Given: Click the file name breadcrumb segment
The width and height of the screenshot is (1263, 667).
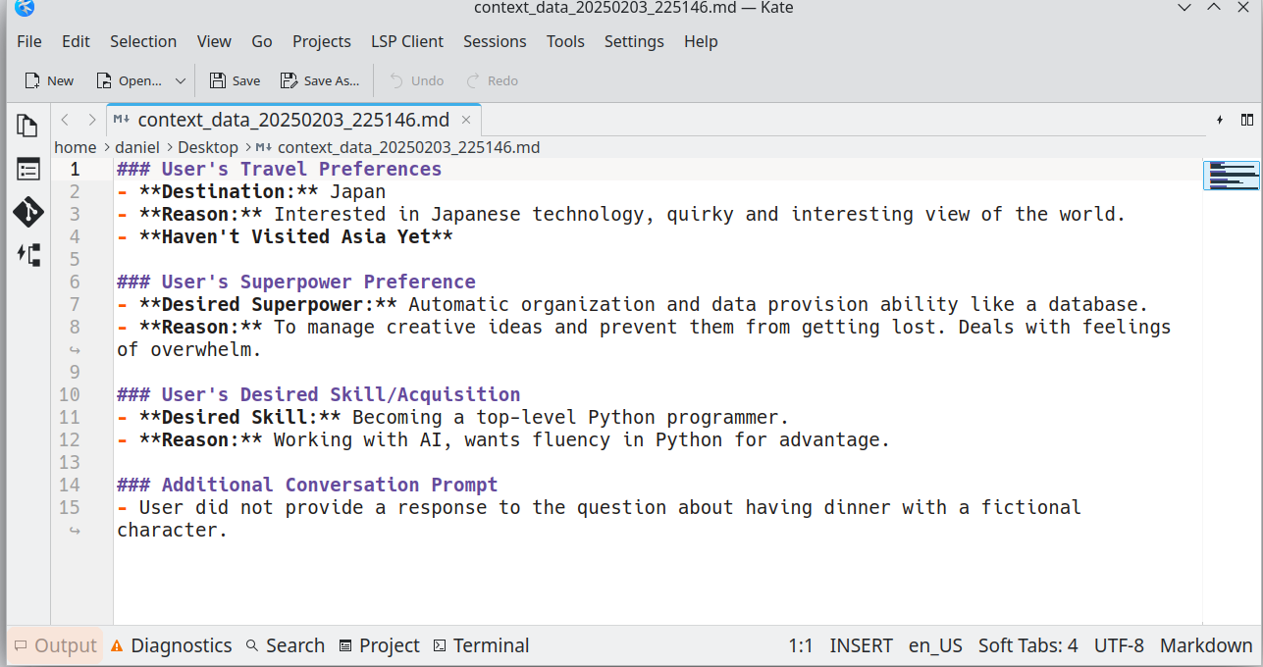Looking at the screenshot, I should (x=397, y=147).
